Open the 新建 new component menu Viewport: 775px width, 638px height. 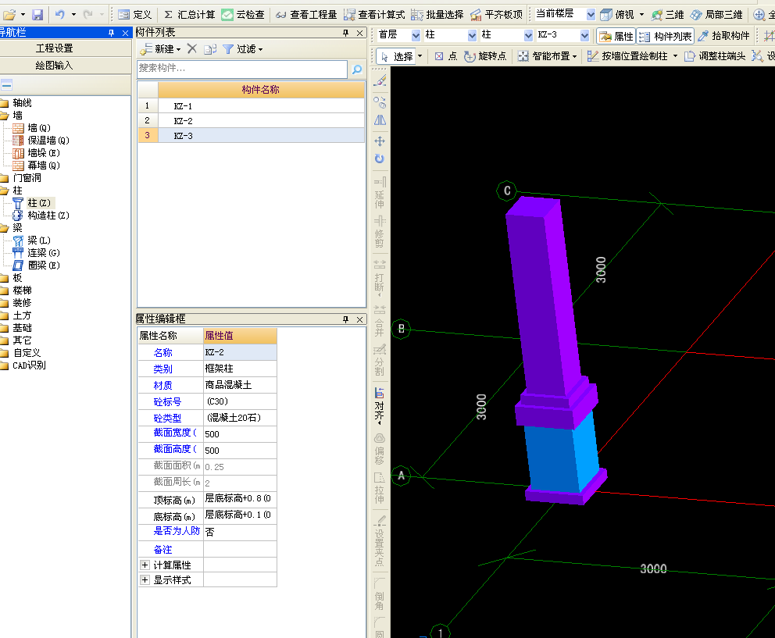pyautogui.click(x=161, y=49)
